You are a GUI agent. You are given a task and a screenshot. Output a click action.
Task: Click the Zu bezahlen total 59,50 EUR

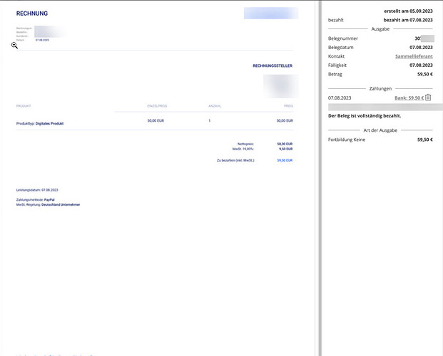tap(285, 160)
